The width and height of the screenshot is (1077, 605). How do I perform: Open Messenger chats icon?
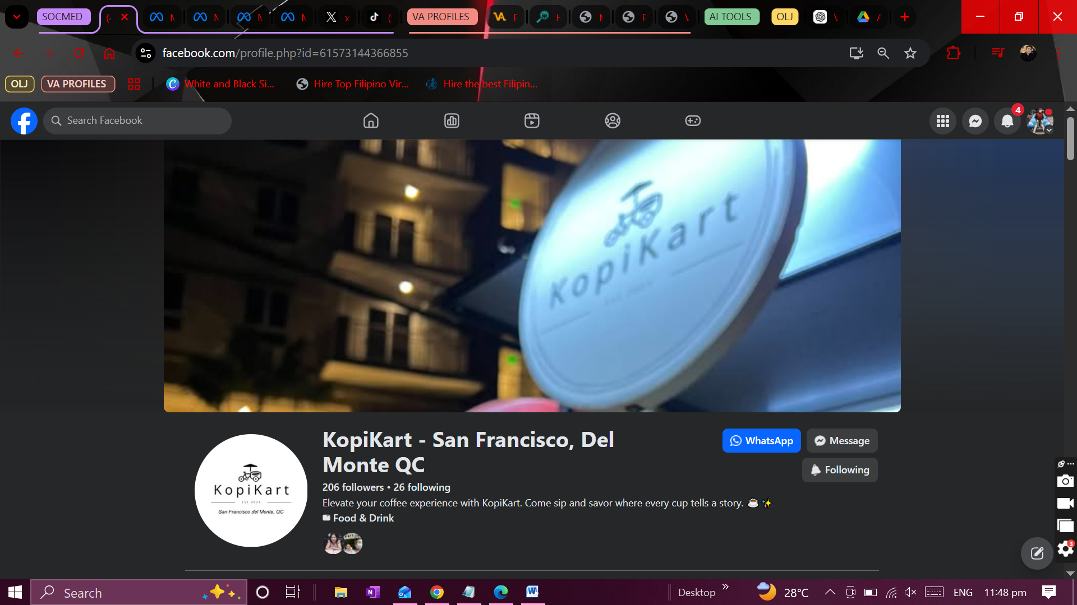(975, 121)
